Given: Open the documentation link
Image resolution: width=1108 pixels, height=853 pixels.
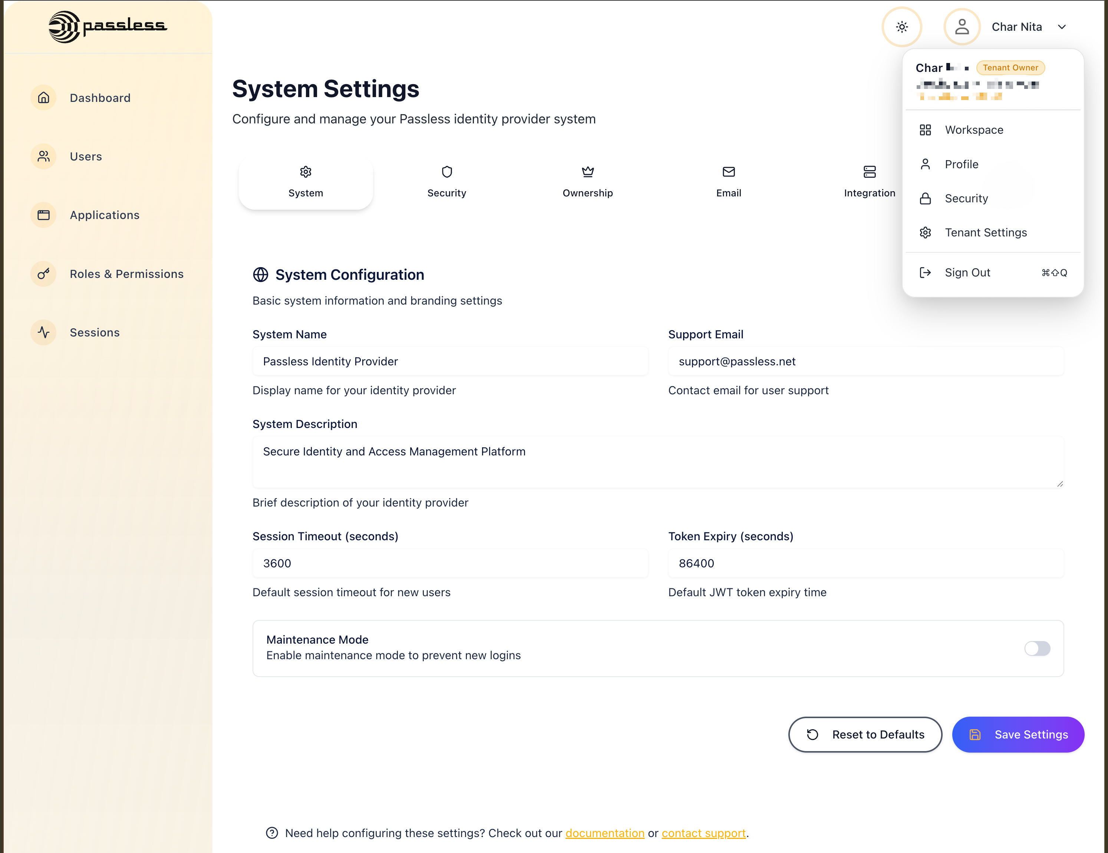Looking at the screenshot, I should click(x=605, y=833).
